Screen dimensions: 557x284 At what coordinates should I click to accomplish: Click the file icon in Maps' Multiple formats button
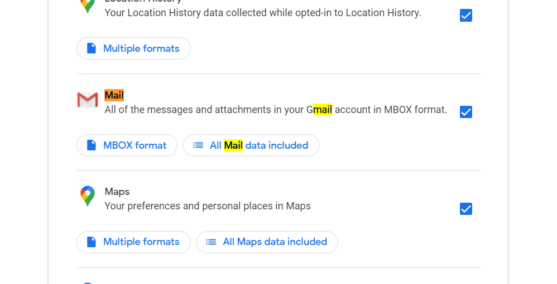92,242
